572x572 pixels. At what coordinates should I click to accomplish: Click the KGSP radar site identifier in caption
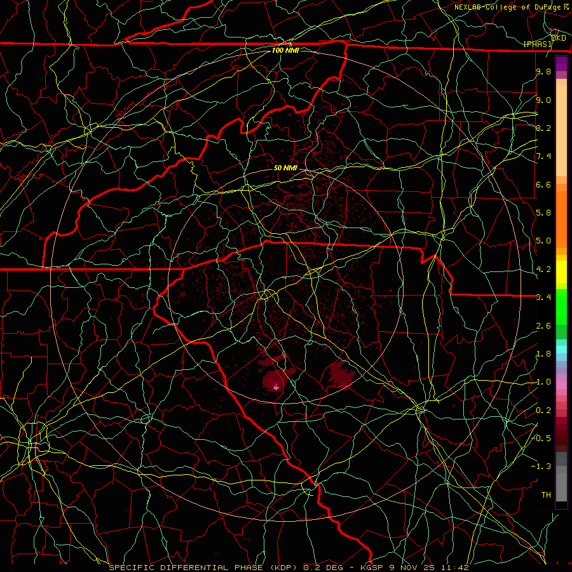pyautogui.click(x=371, y=568)
